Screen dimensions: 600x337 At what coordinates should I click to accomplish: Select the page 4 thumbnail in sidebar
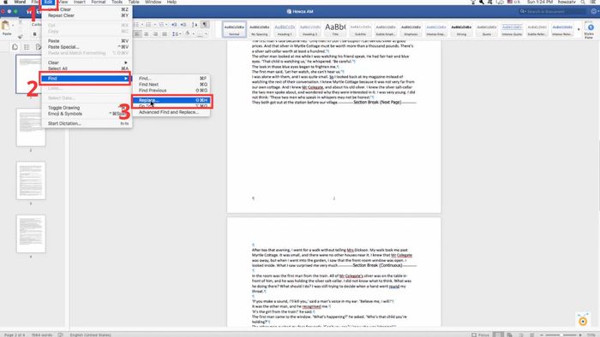tap(31, 234)
